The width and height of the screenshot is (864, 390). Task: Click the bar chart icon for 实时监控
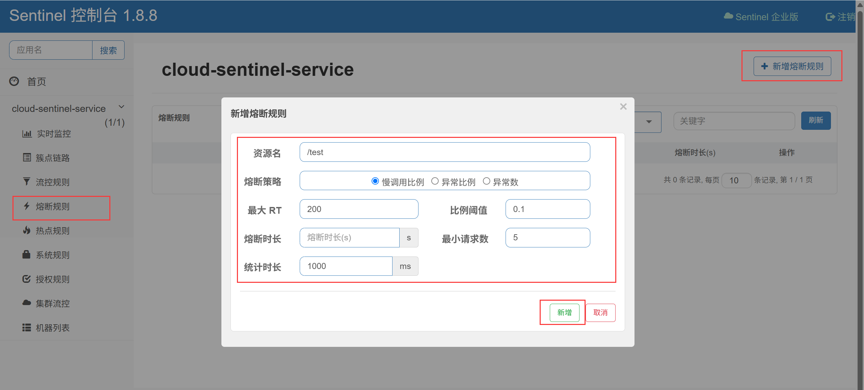click(27, 134)
